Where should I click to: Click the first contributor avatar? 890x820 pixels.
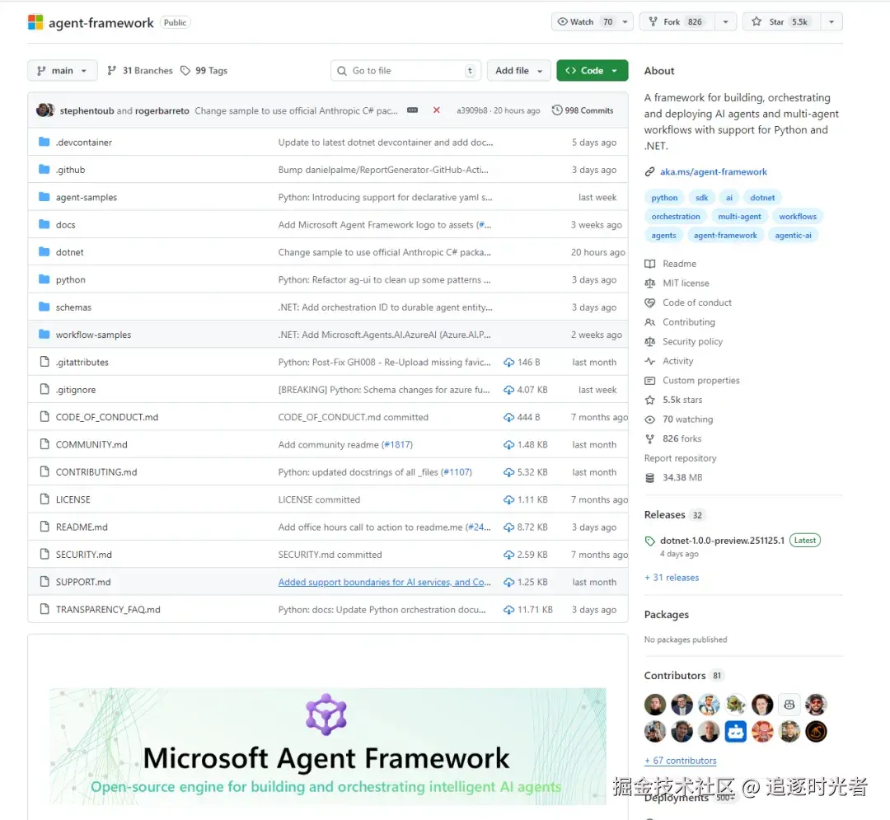coord(655,705)
